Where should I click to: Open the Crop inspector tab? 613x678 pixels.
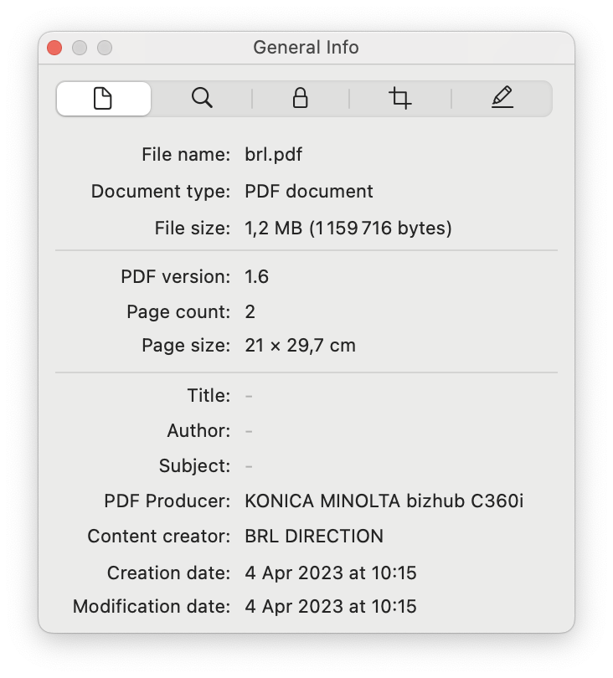tap(399, 98)
